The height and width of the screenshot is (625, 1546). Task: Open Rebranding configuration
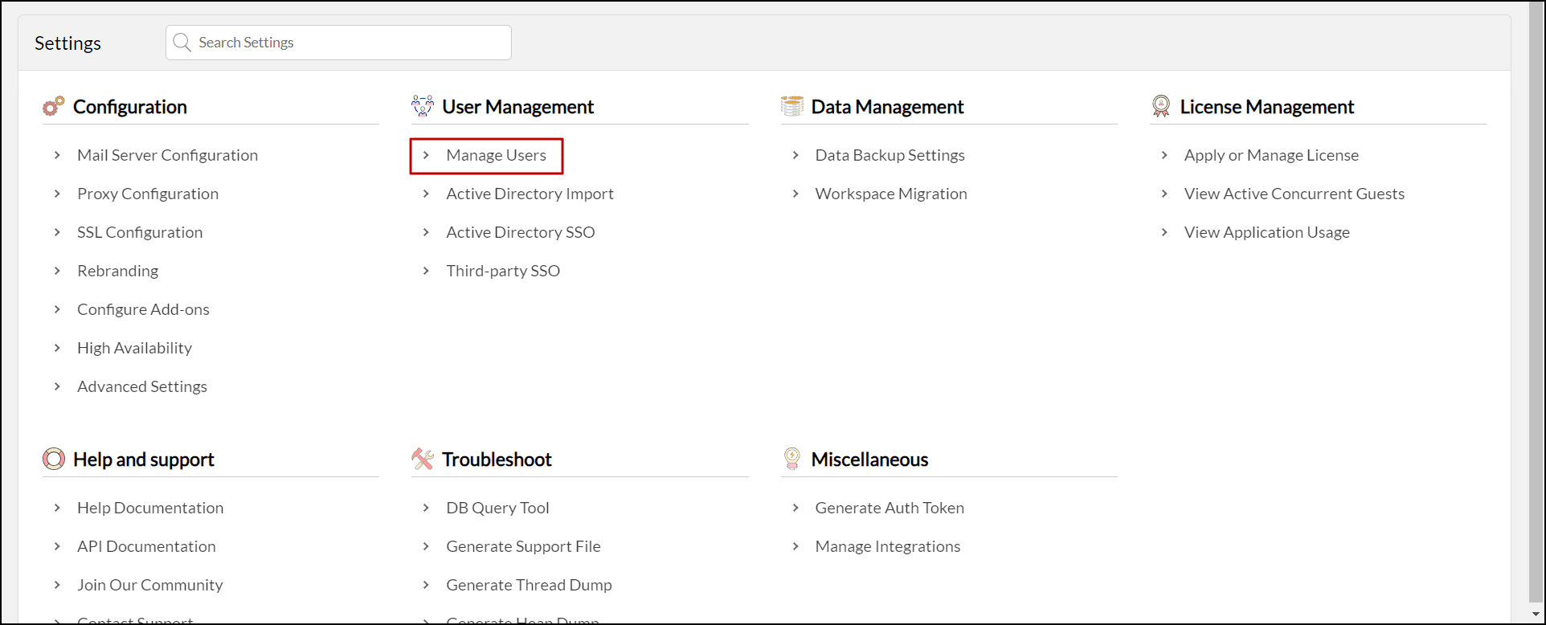[117, 271]
